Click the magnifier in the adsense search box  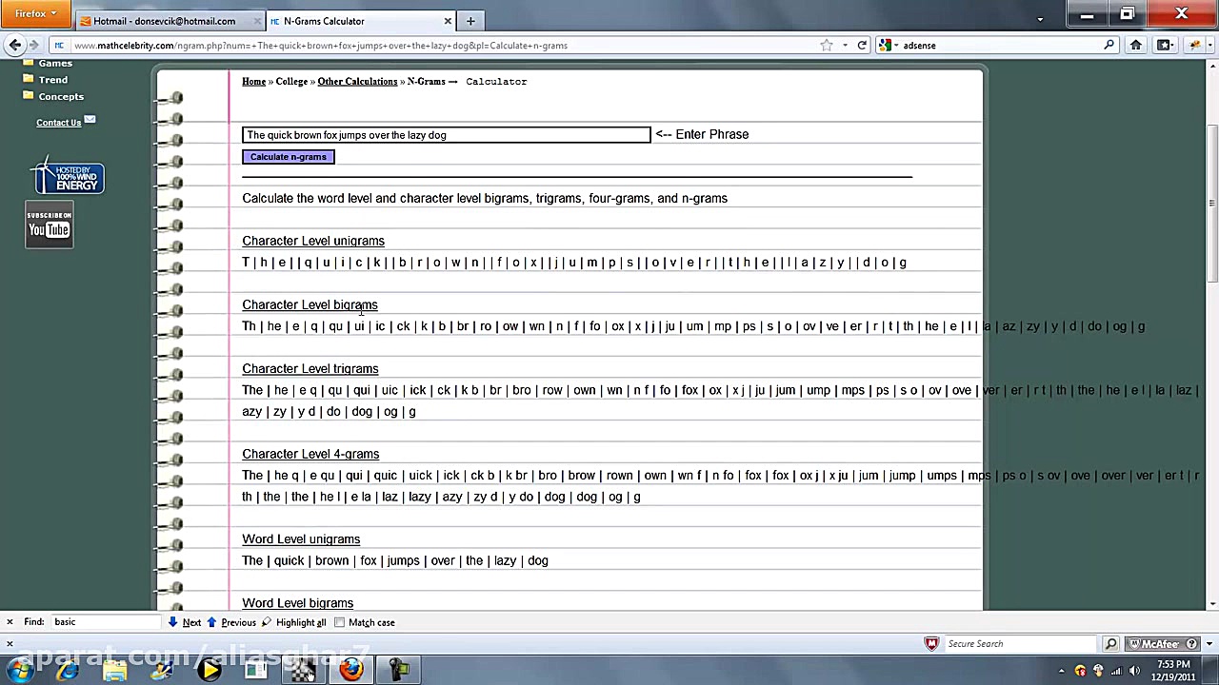(x=1109, y=45)
